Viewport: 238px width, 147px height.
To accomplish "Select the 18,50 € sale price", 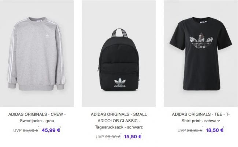I will click(215, 130).
